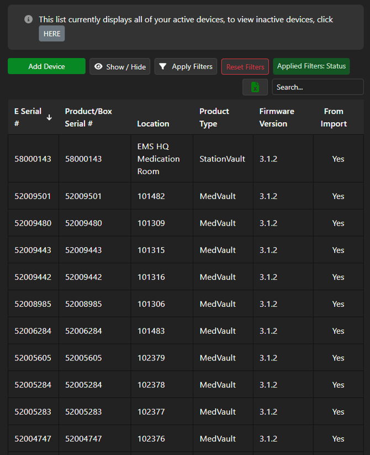Open the Show / Hide columns menu
370x455 pixels.
pyautogui.click(x=120, y=66)
